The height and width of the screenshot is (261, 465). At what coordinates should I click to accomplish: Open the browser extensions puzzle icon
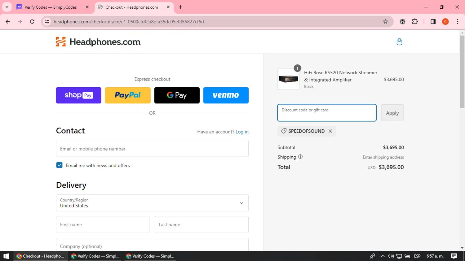(415, 22)
